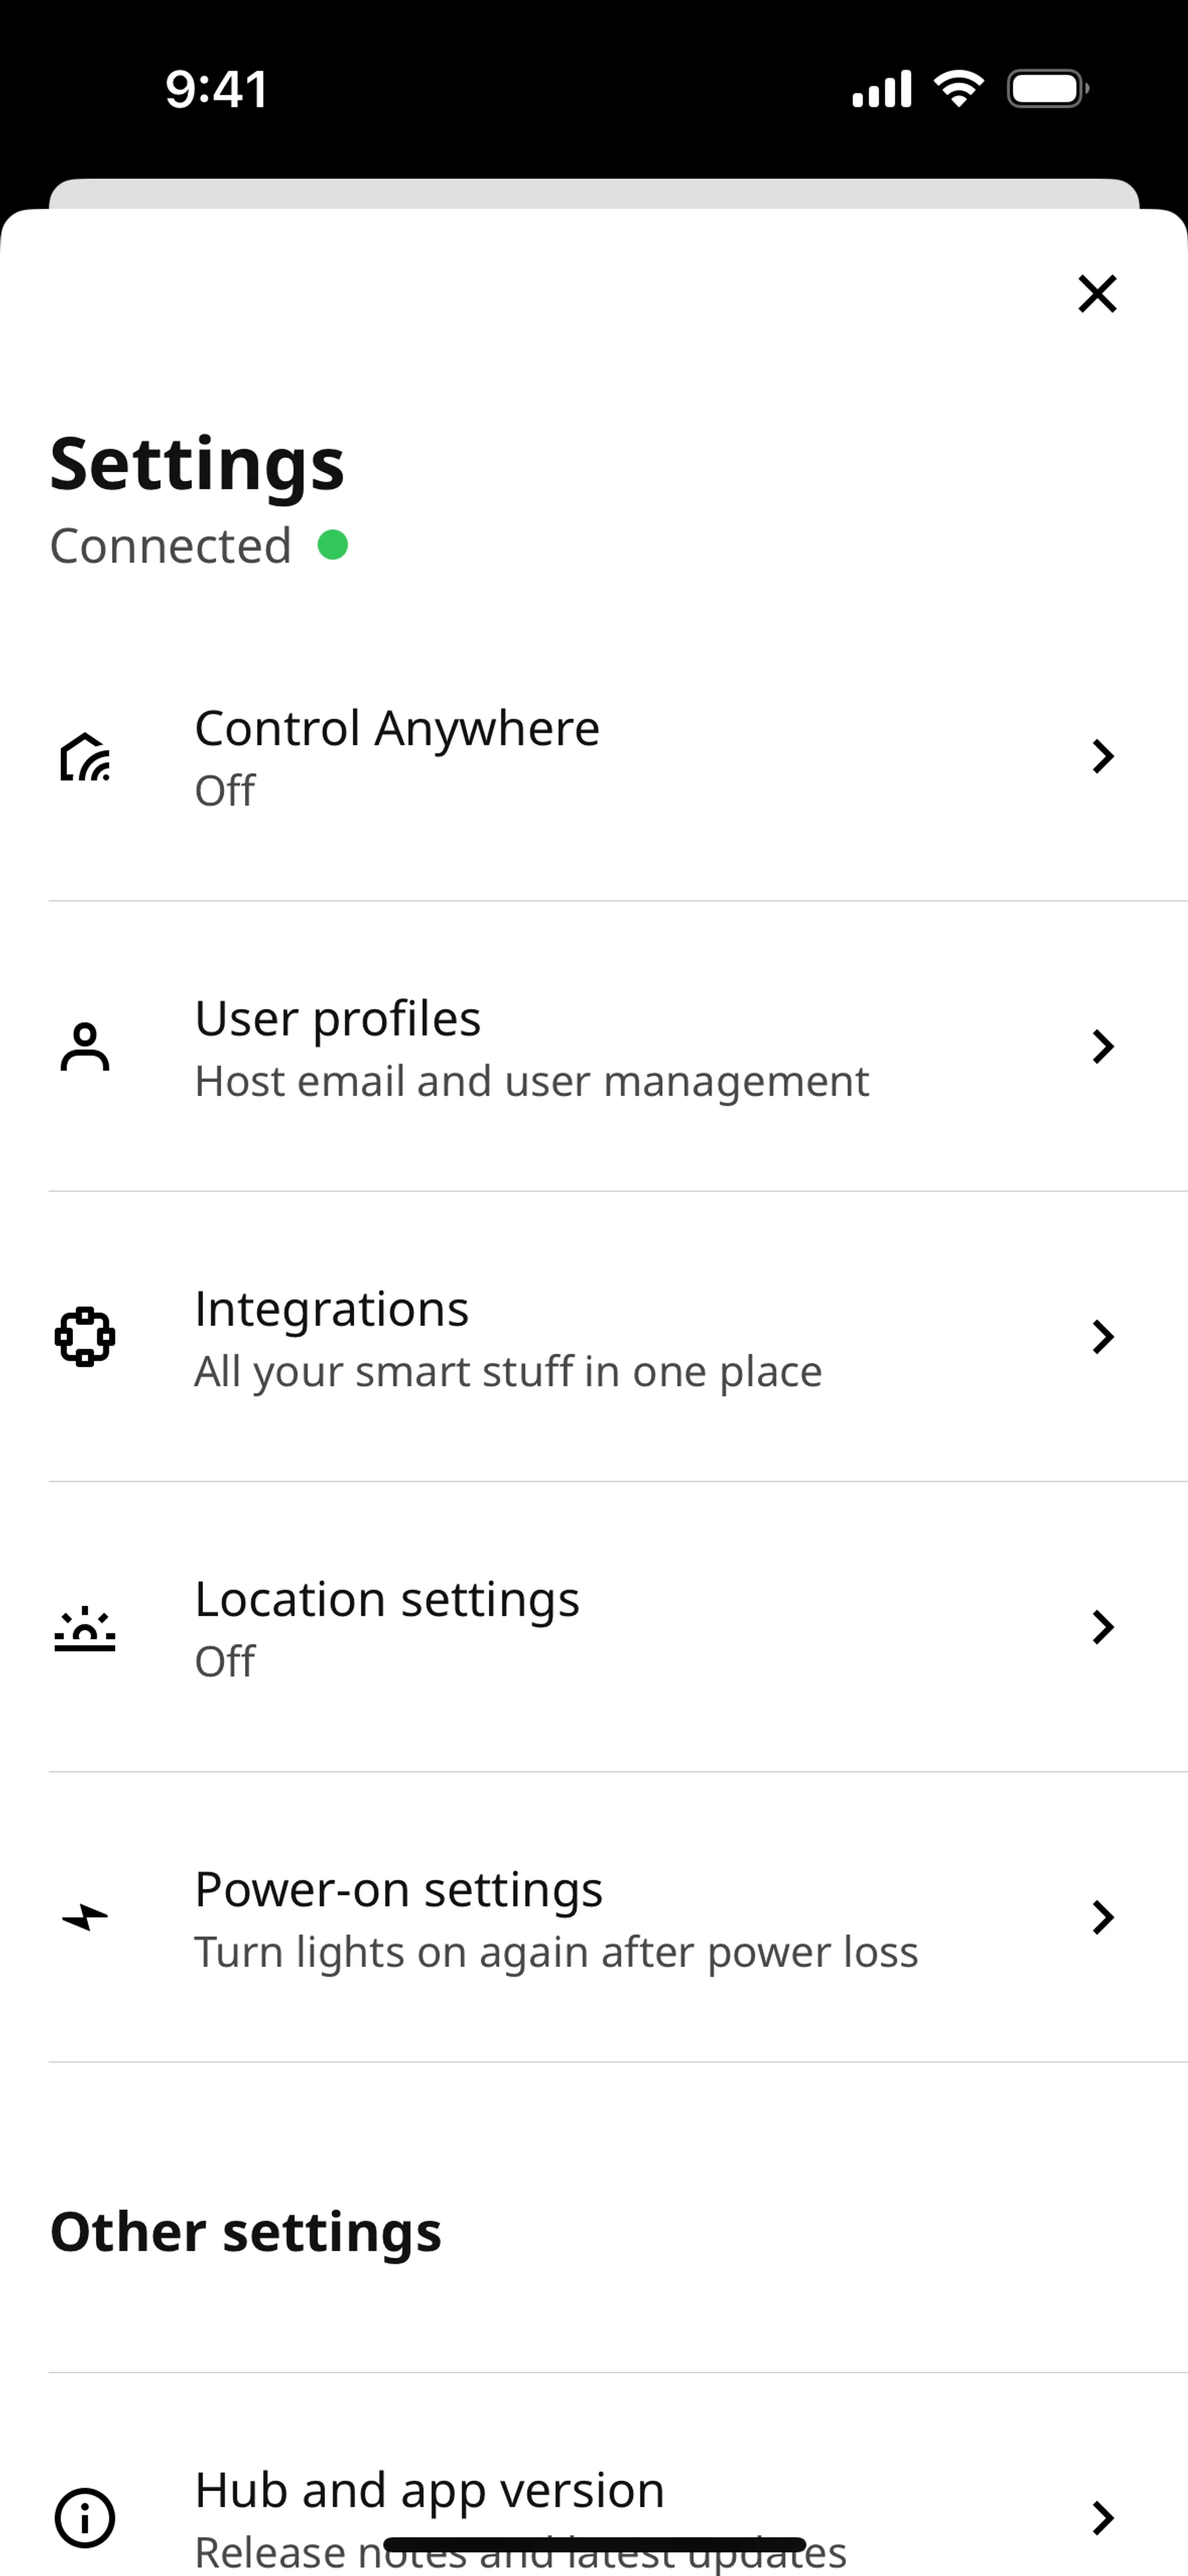The image size is (1188, 2576).
Task: Tap the home indicator bar
Action: click(594, 2544)
